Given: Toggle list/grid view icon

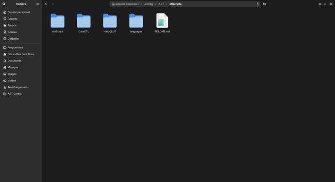Looking at the screenshot, I should click(320, 4).
